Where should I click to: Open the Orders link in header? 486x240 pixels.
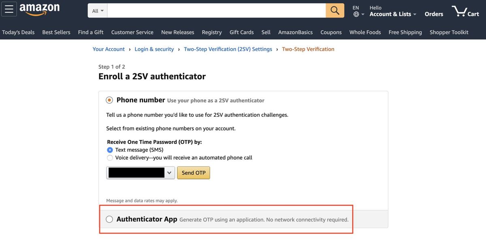(x=434, y=14)
